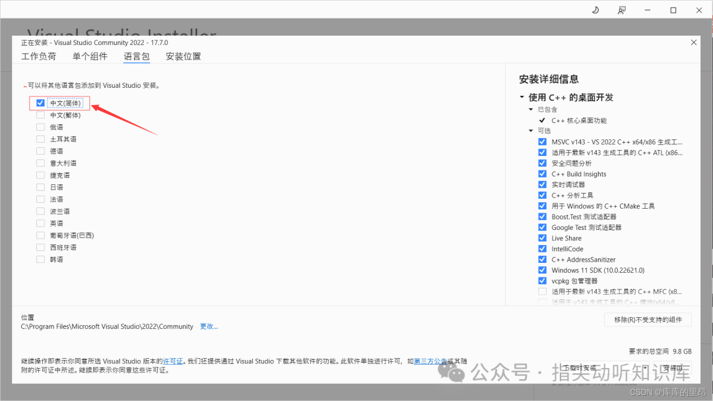Collapse the 可选 components group

coord(531,131)
